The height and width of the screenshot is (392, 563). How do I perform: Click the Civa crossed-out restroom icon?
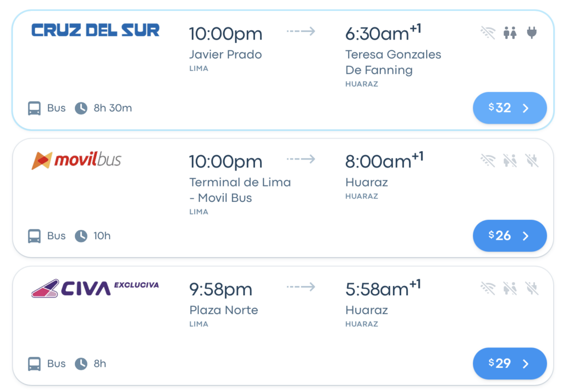(x=510, y=288)
